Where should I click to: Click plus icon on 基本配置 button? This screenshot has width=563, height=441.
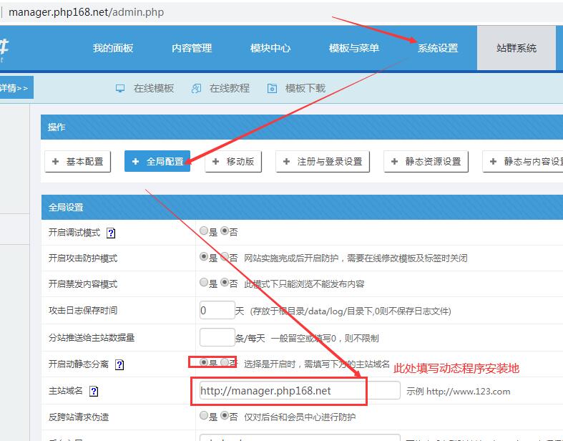tap(56, 162)
